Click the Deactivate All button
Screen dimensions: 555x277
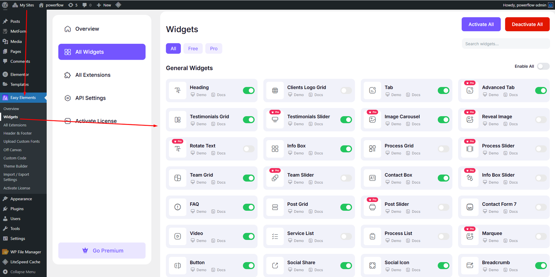(527, 24)
